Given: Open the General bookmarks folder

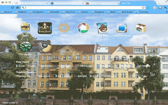Looking at the screenshot, I should [x=6, y=12].
